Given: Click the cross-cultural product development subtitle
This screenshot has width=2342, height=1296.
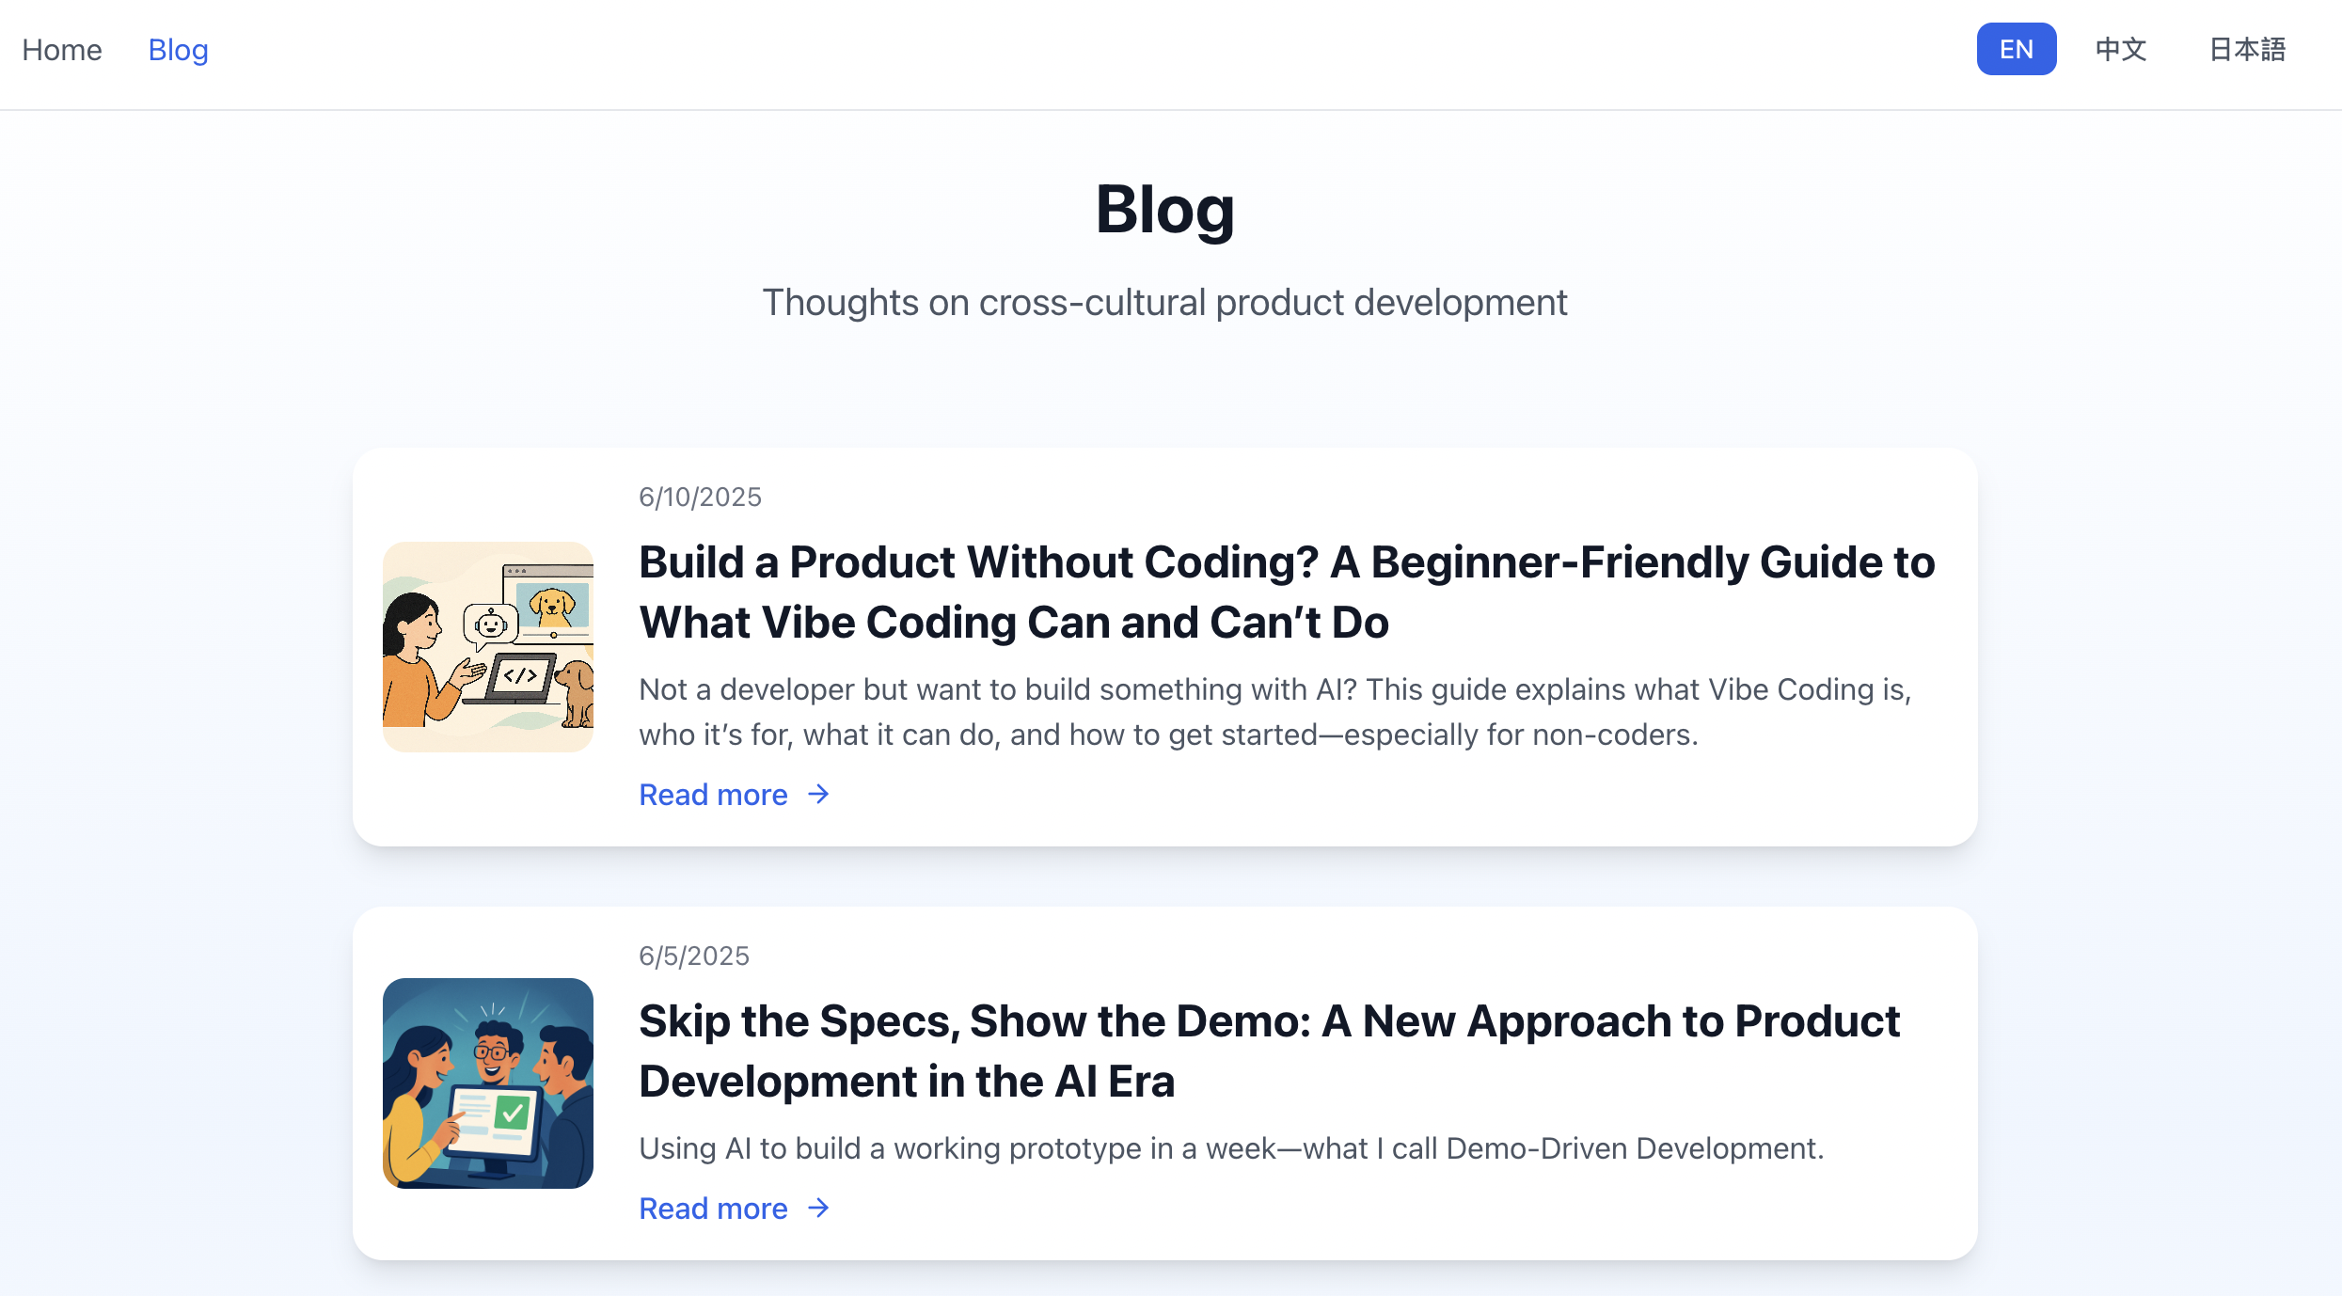Looking at the screenshot, I should [x=1164, y=303].
